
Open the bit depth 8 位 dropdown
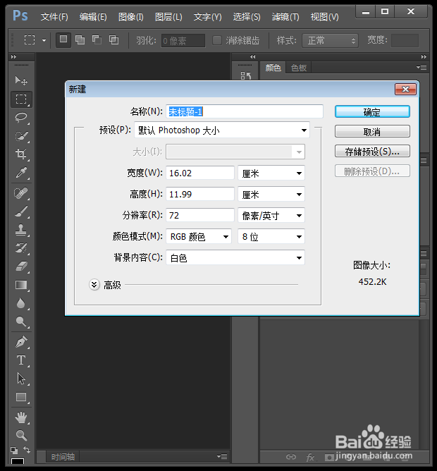click(x=271, y=237)
